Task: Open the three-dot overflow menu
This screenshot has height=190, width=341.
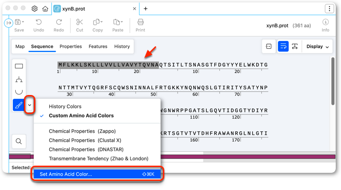Action: [x=329, y=9]
